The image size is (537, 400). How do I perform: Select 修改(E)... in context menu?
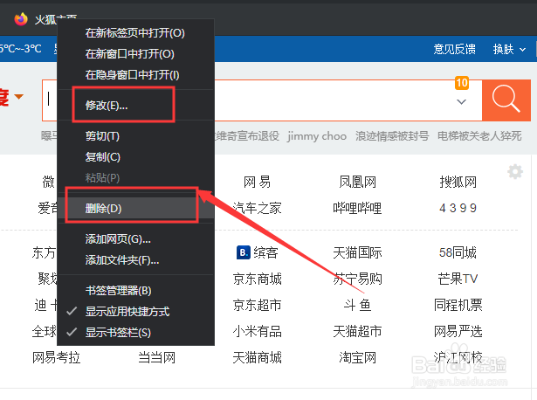click(x=136, y=105)
